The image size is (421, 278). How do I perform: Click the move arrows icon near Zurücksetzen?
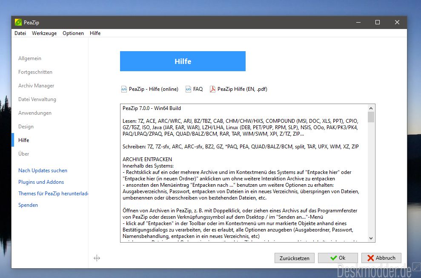pos(97,258)
